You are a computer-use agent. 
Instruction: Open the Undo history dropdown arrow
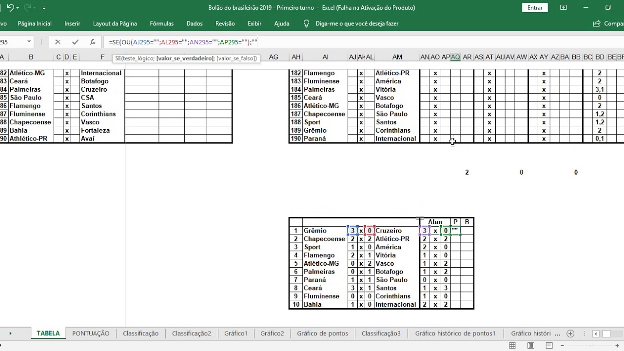(x=18, y=8)
